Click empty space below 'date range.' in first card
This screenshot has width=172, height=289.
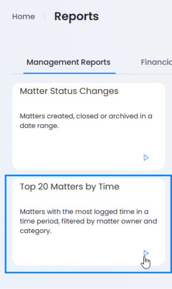pyautogui.click(x=74, y=144)
